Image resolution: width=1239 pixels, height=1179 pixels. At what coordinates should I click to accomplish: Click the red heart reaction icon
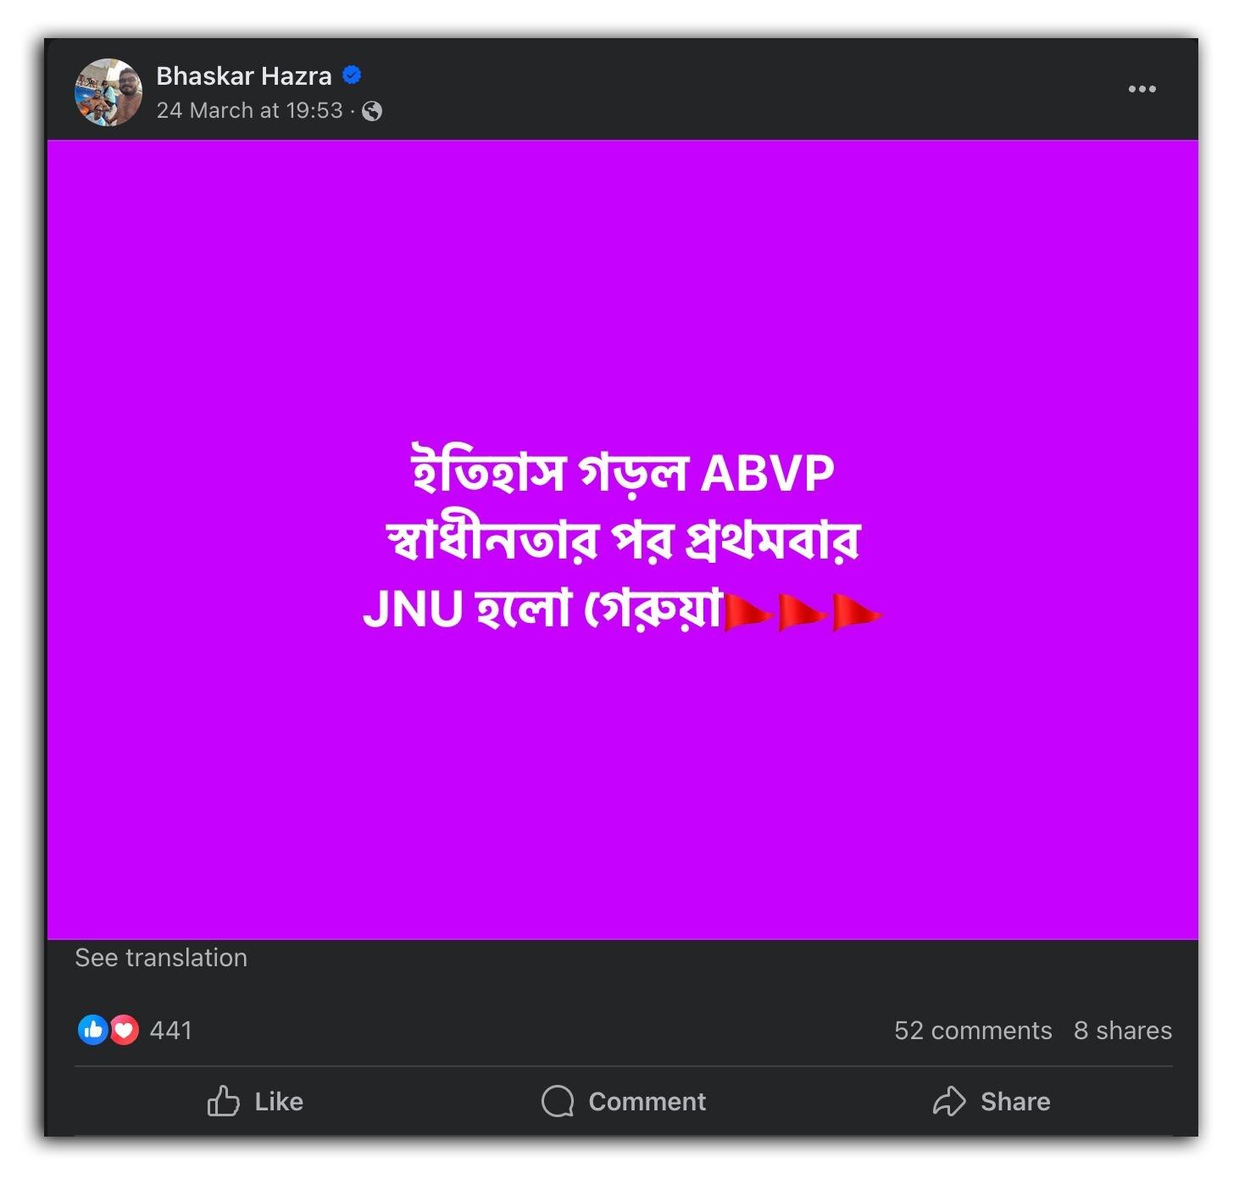tap(124, 1030)
